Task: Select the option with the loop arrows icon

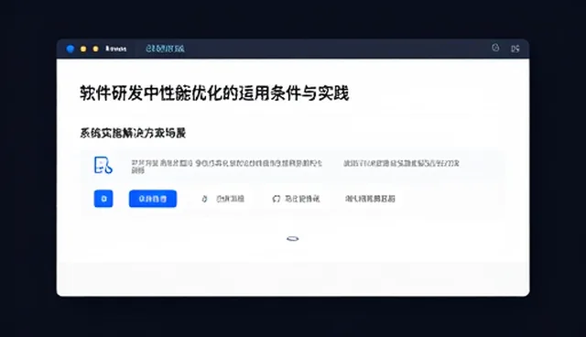Action: (x=296, y=199)
